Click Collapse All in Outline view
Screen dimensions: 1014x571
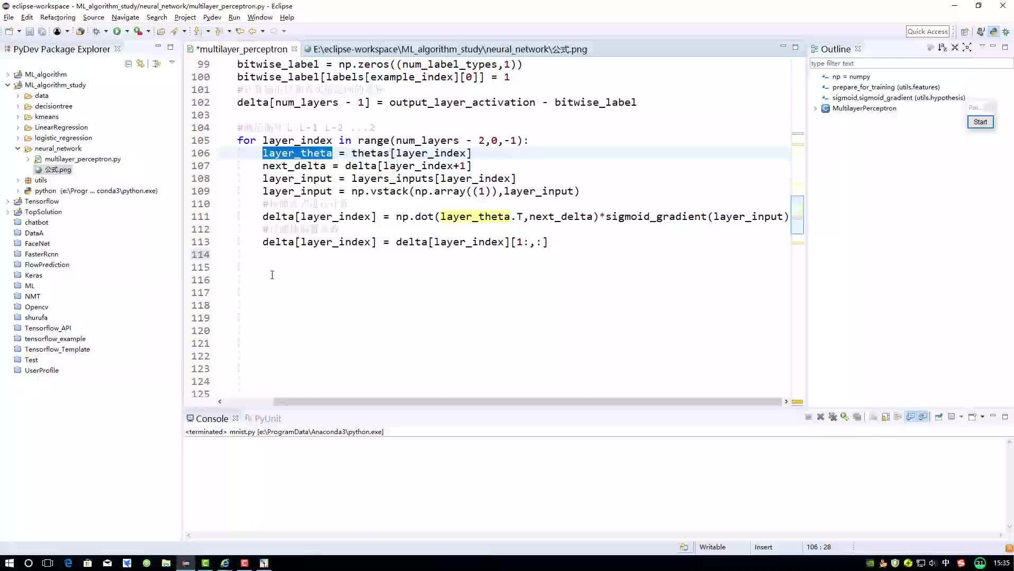tap(955, 48)
